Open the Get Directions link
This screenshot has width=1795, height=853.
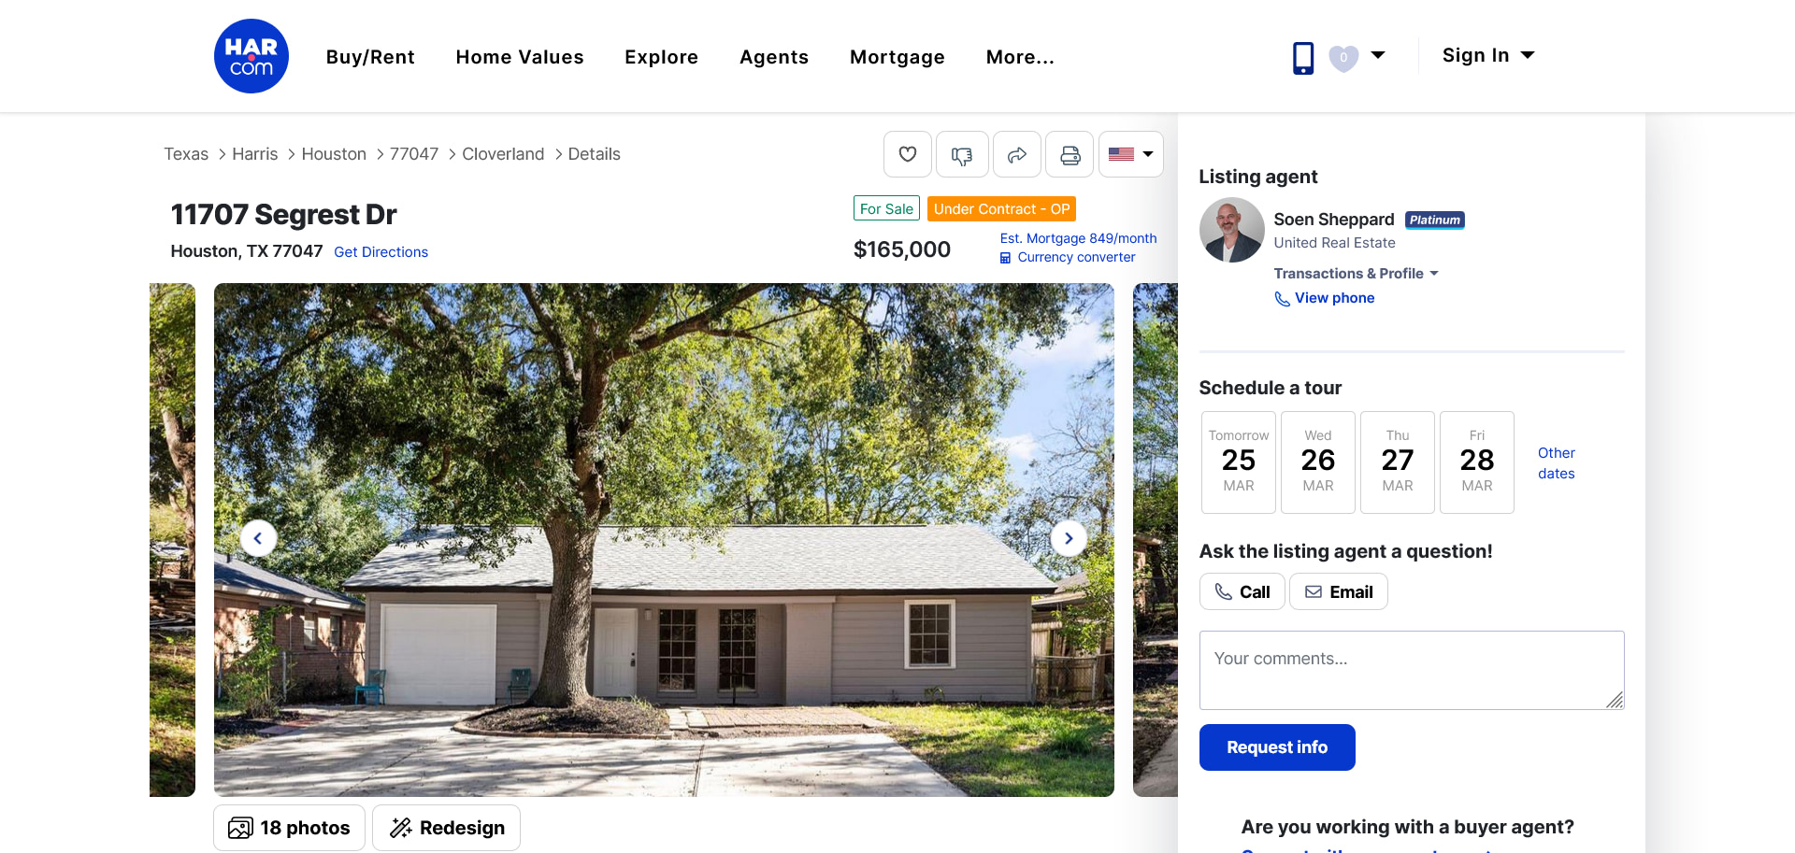point(381,252)
